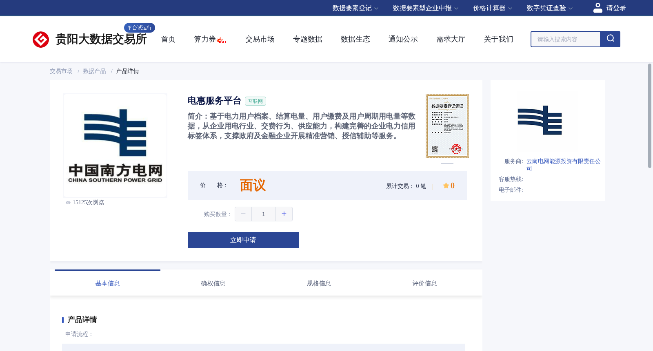Screen dimensions: 653x351
Task: Click the purchase quantity input showing 1
Action: click(x=264, y=214)
